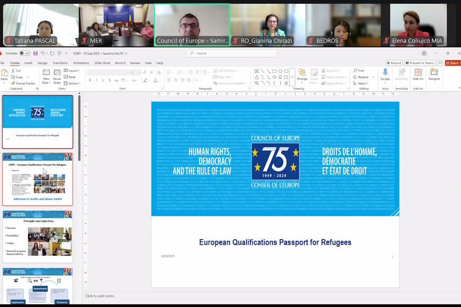This screenshot has height=307, width=461.
Task: Click the Bold formatting icon
Action: (x=90, y=80)
